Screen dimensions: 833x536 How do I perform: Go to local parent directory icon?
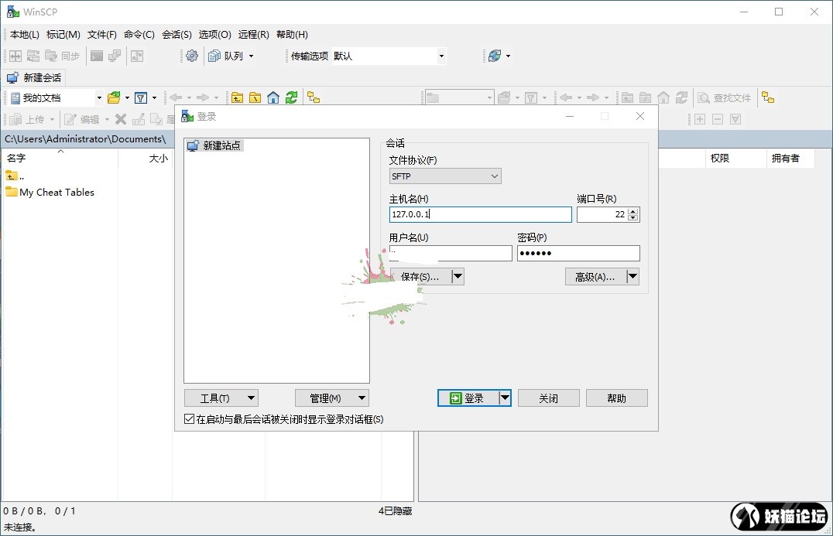[237, 97]
